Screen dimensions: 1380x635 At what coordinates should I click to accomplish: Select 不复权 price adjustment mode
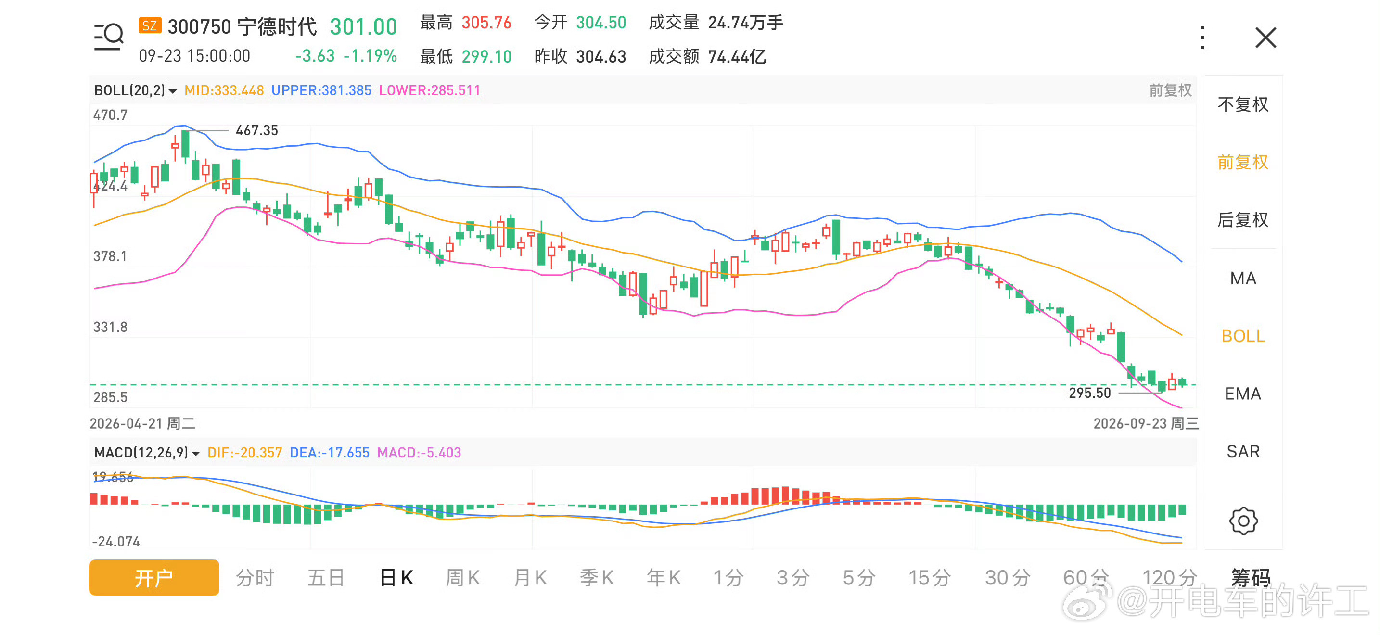coord(1243,104)
